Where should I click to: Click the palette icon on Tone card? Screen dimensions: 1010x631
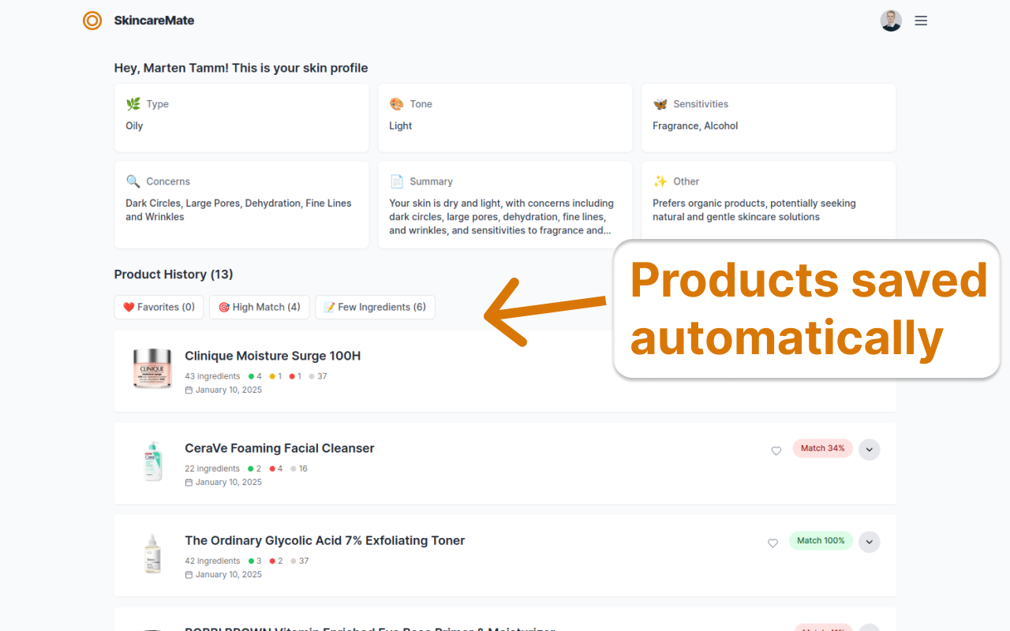(397, 104)
